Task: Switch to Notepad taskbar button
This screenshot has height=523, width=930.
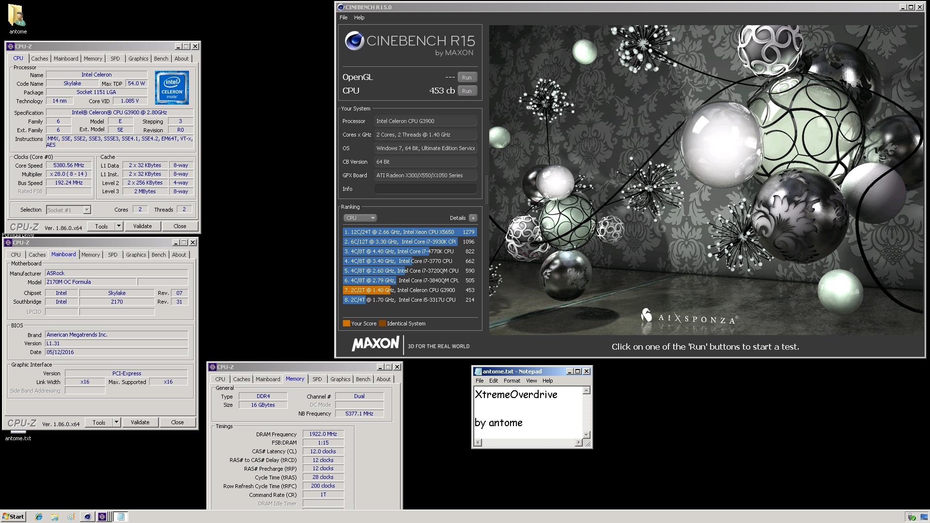Action: click(x=121, y=517)
